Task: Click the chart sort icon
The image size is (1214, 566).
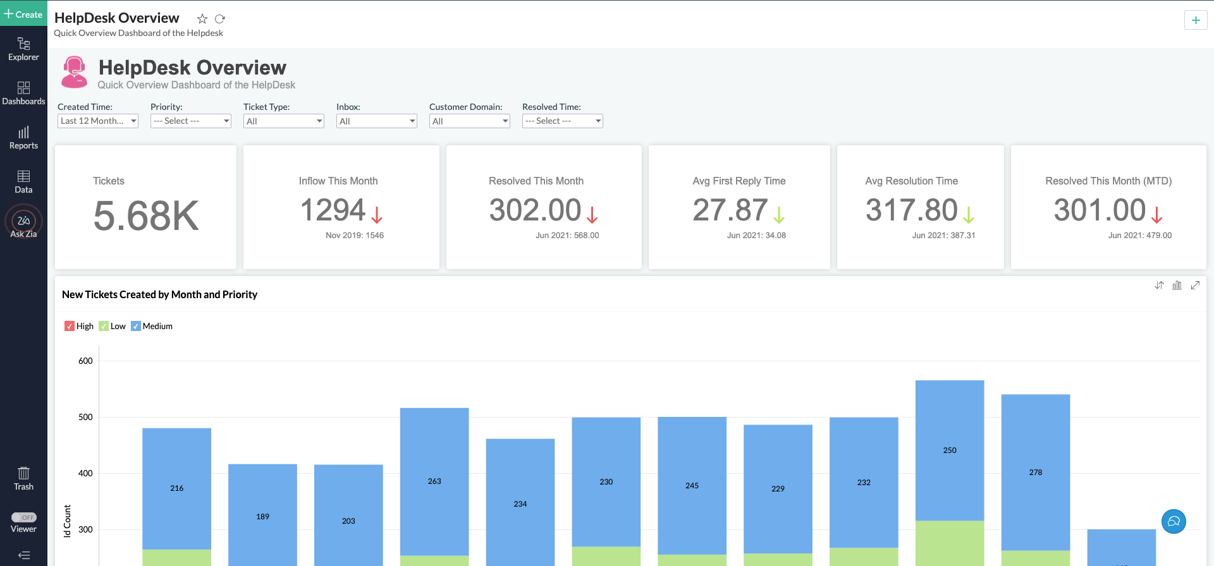Action: pyautogui.click(x=1159, y=286)
